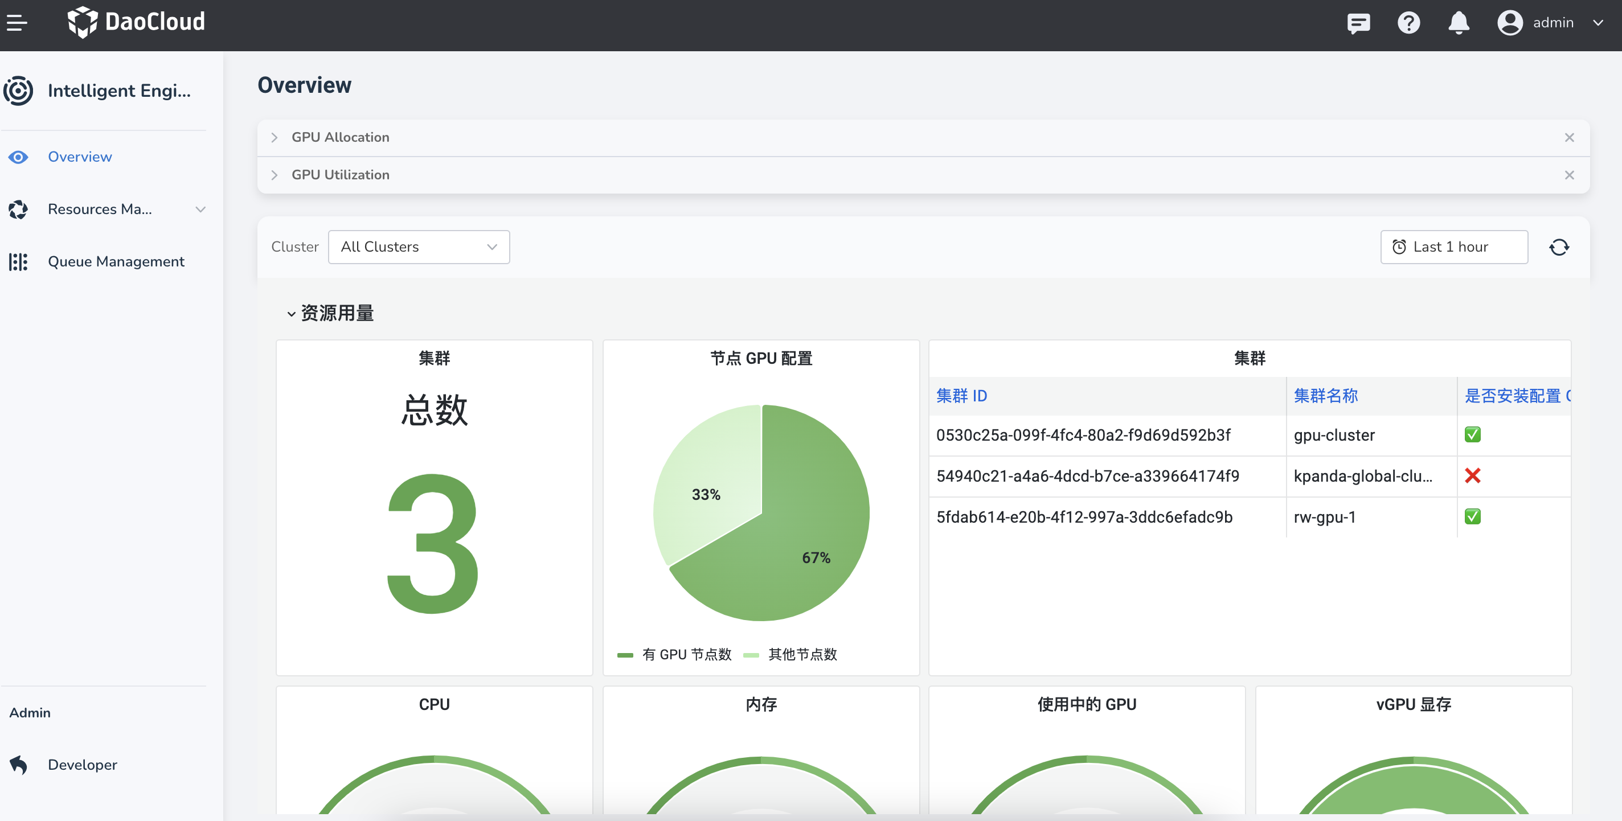Open the chat messages icon
The image size is (1622, 821).
pos(1358,23)
